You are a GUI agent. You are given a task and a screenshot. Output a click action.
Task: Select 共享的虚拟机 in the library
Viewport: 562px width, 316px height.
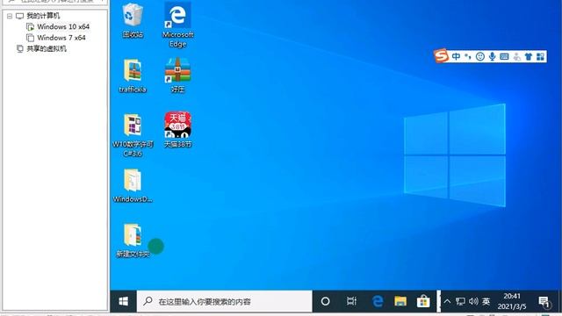click(x=47, y=49)
